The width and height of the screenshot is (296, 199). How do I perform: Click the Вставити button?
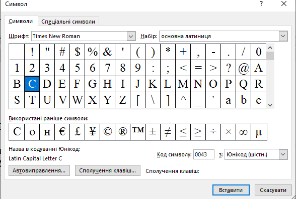(x=231, y=190)
